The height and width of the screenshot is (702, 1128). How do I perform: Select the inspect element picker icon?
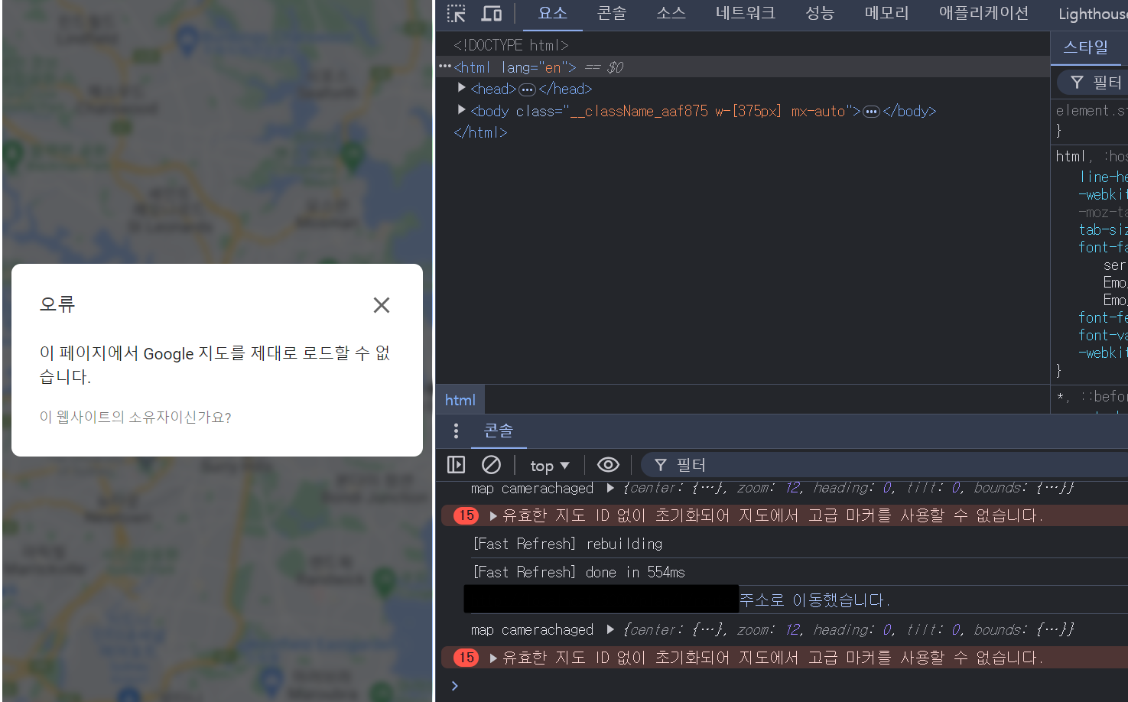(457, 14)
